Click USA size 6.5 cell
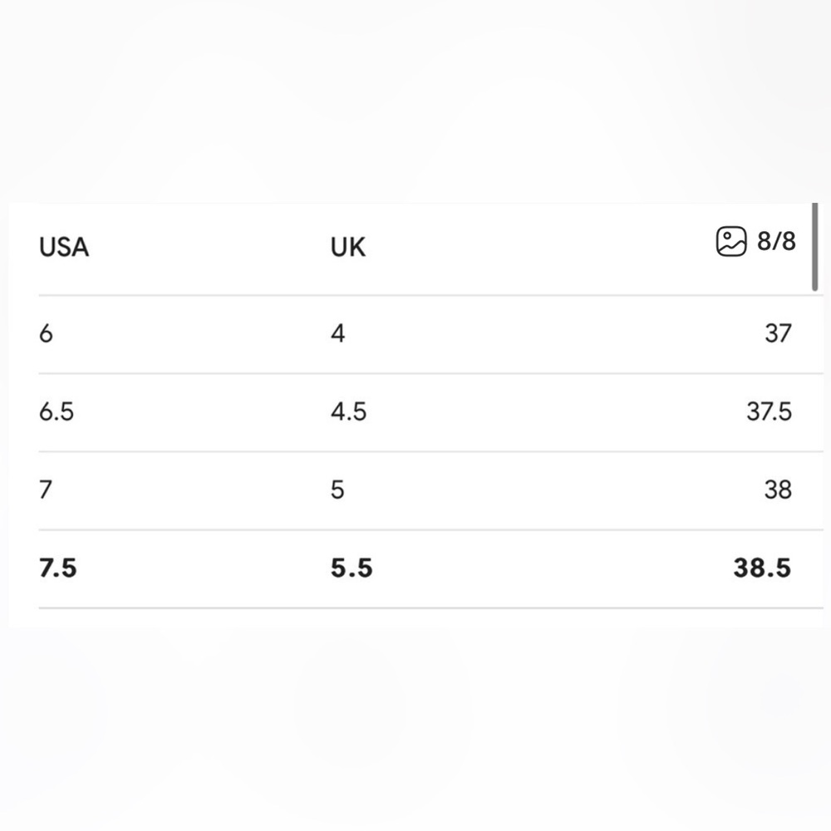 click(x=57, y=412)
